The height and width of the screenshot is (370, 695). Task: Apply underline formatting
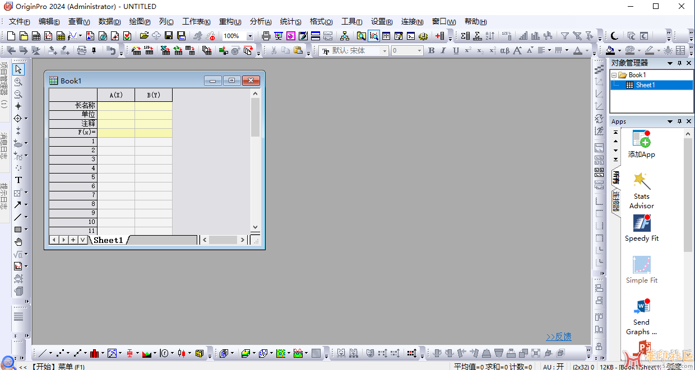pyautogui.click(x=456, y=51)
